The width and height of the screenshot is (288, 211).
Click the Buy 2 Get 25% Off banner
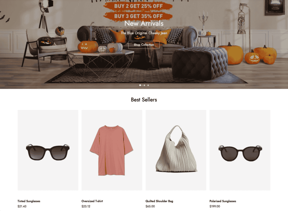138,6
